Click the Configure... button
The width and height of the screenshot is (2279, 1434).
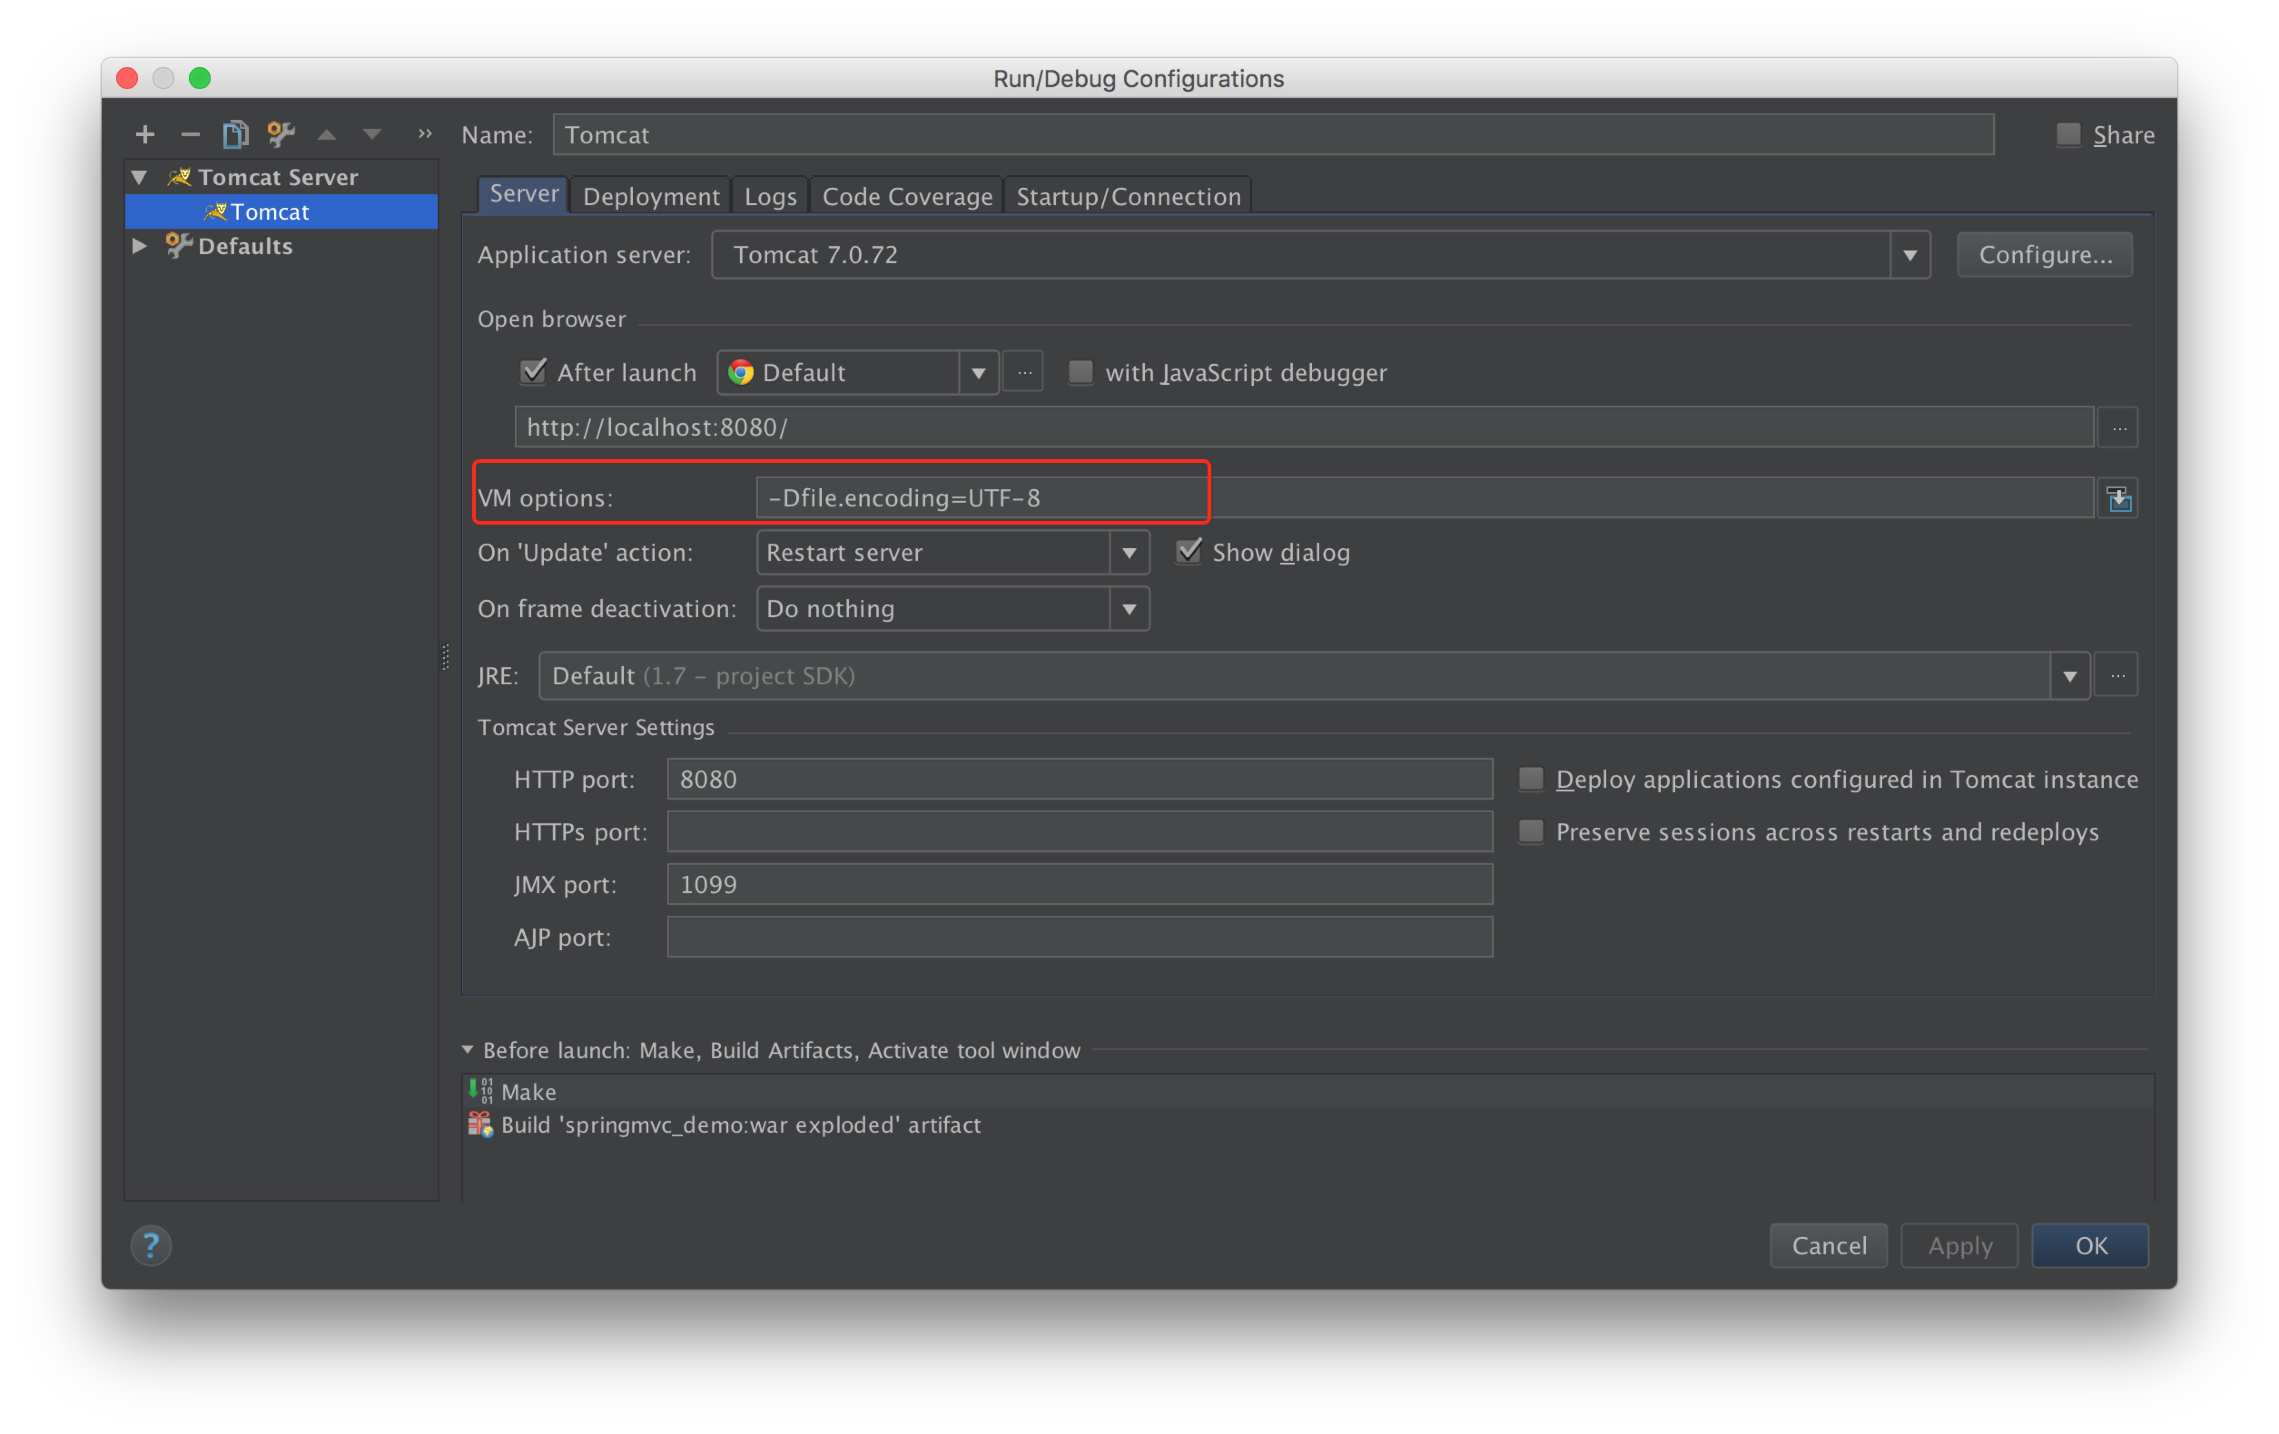(2044, 255)
